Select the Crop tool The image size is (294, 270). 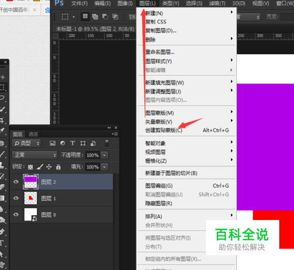pos(2,120)
